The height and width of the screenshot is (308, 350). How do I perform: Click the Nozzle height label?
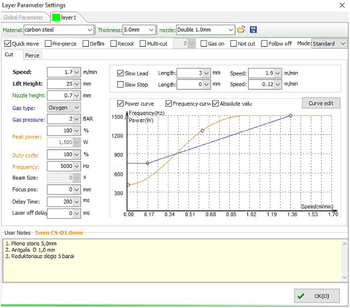coord(29,95)
